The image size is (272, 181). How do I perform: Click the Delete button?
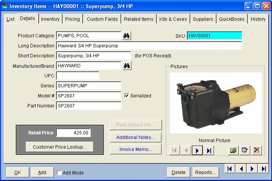[178, 173]
